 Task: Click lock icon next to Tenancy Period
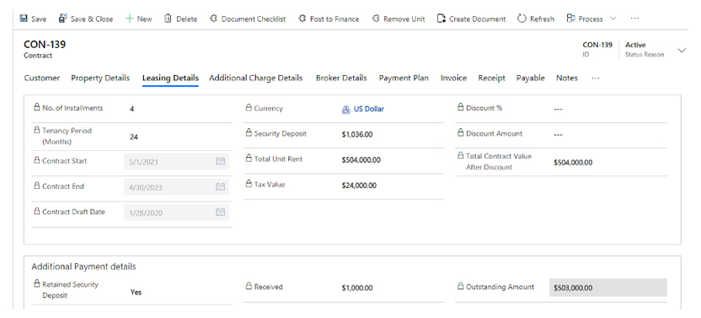click(x=37, y=130)
